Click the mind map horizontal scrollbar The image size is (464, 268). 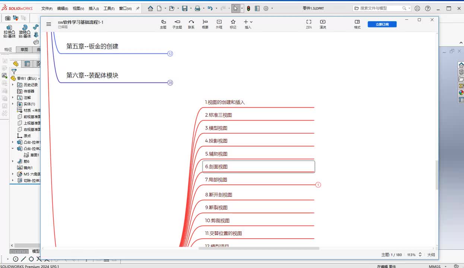click(x=259, y=248)
